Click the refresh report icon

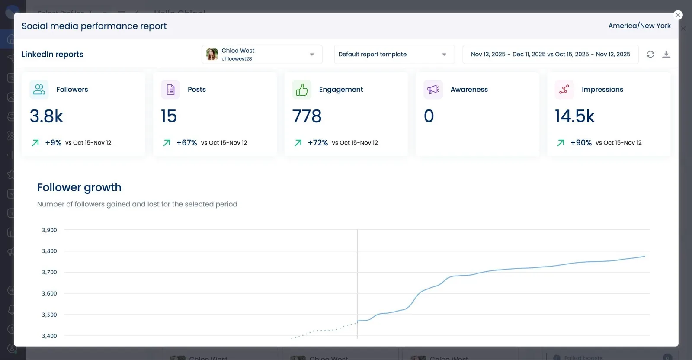point(650,55)
